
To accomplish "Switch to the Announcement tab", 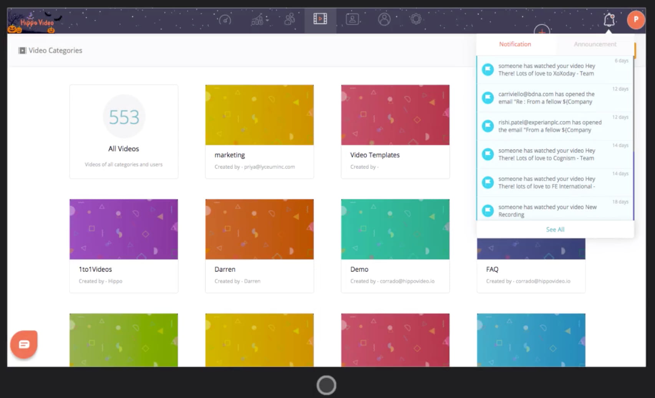I will (594, 44).
